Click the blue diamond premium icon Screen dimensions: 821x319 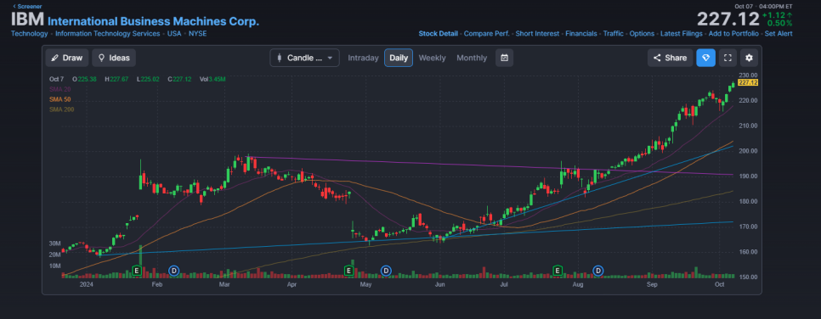coord(705,58)
